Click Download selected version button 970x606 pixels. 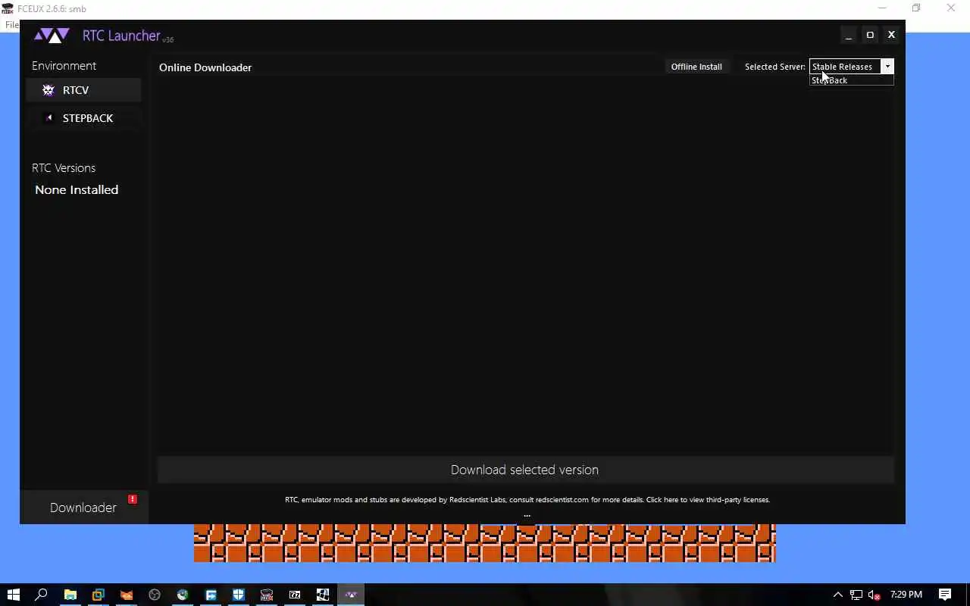coord(525,470)
